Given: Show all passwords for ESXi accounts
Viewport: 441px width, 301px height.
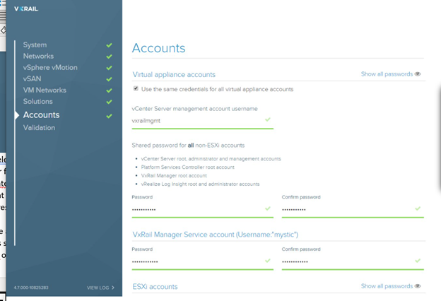Looking at the screenshot, I should pos(387,286).
